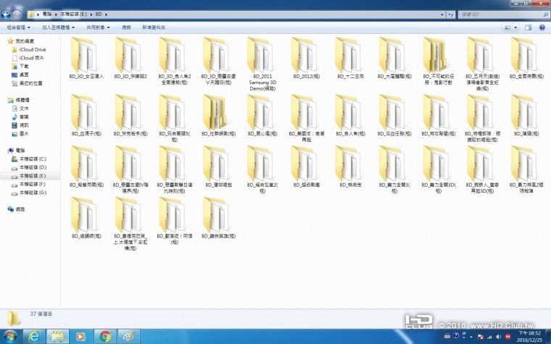The height and width of the screenshot is (344, 551).
Task: Click the Windows Start button
Action: pos(11,336)
